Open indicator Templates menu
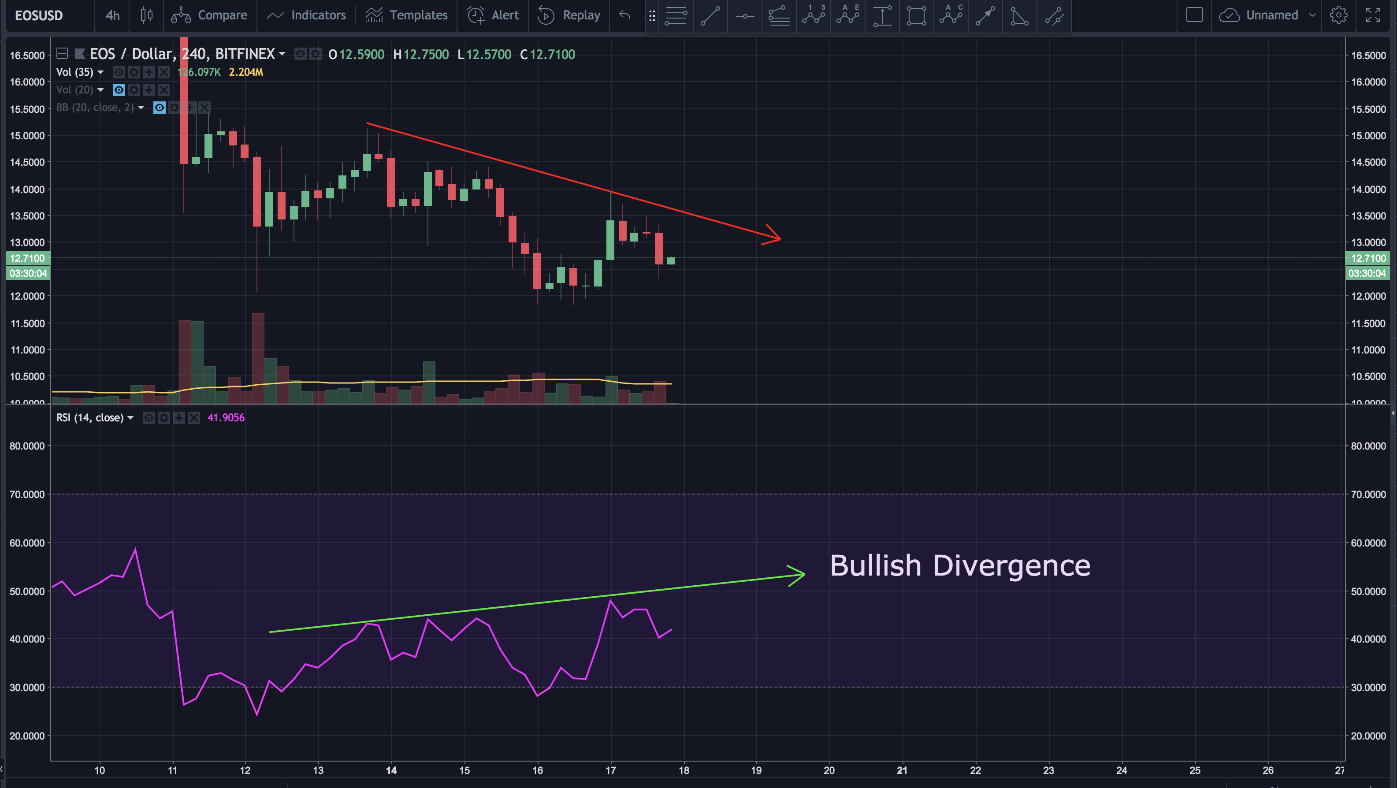 406,15
